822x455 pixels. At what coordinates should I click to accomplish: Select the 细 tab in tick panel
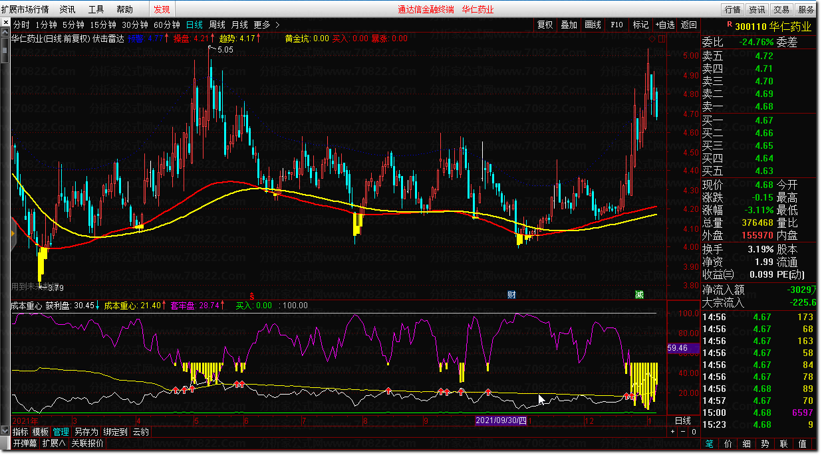pos(747,444)
